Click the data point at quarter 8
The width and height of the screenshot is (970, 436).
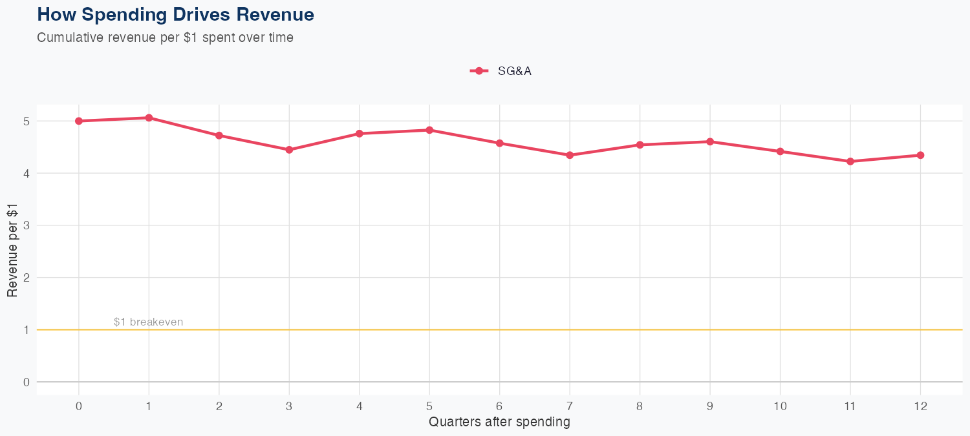[640, 145]
